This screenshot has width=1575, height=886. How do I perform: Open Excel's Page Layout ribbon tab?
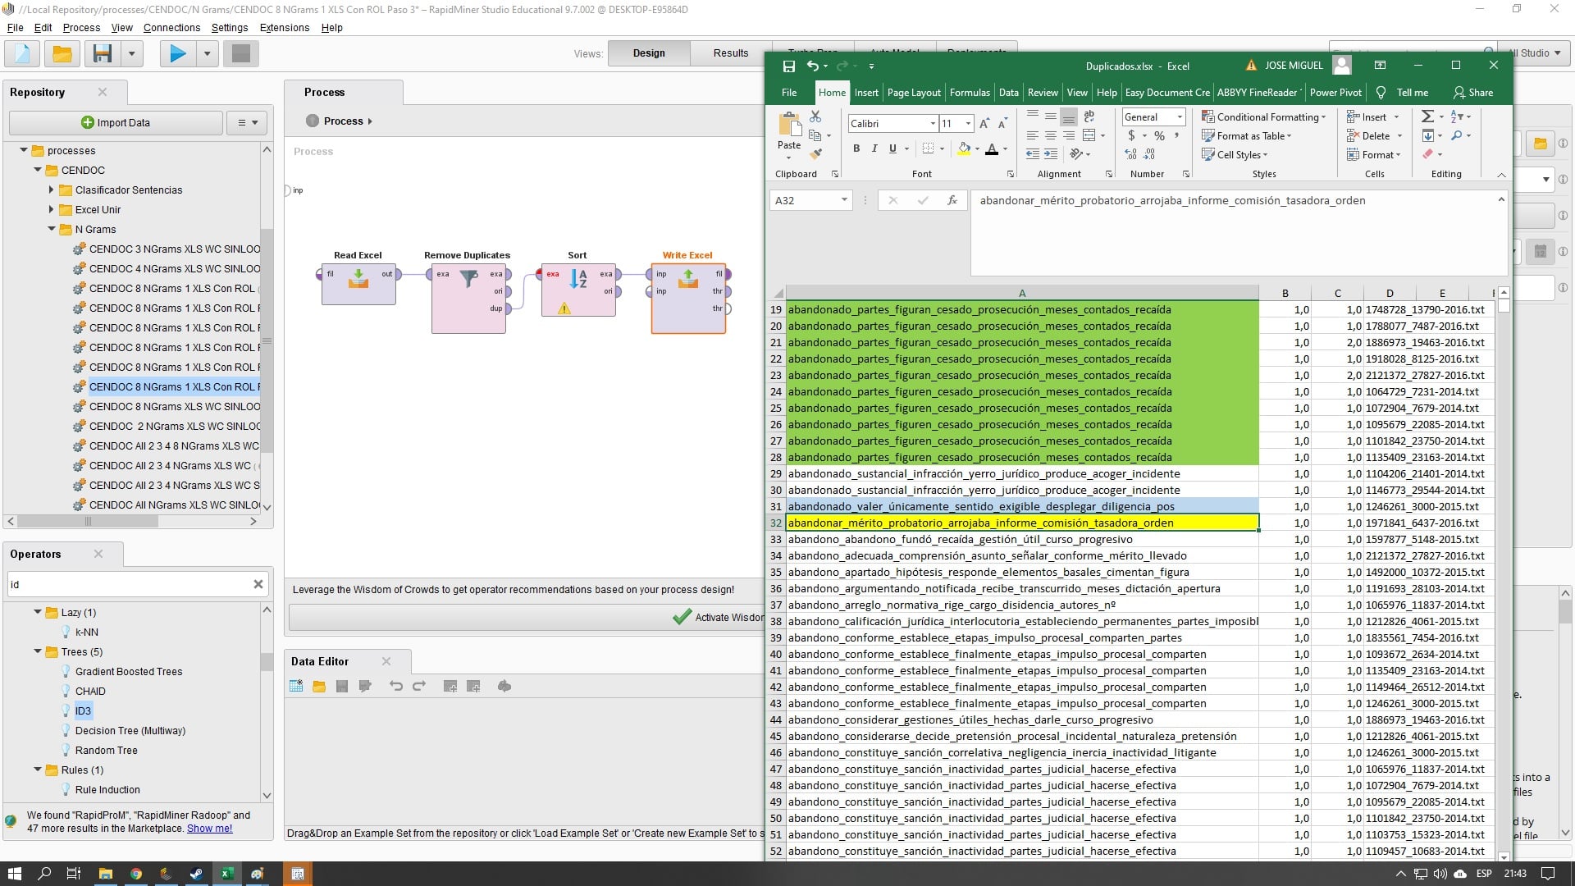[914, 93]
